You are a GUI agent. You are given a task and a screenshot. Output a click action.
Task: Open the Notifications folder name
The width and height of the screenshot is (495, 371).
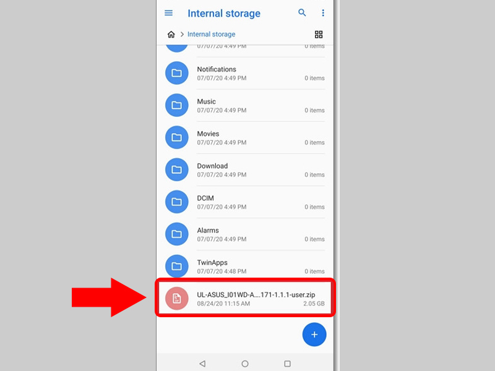pos(217,69)
